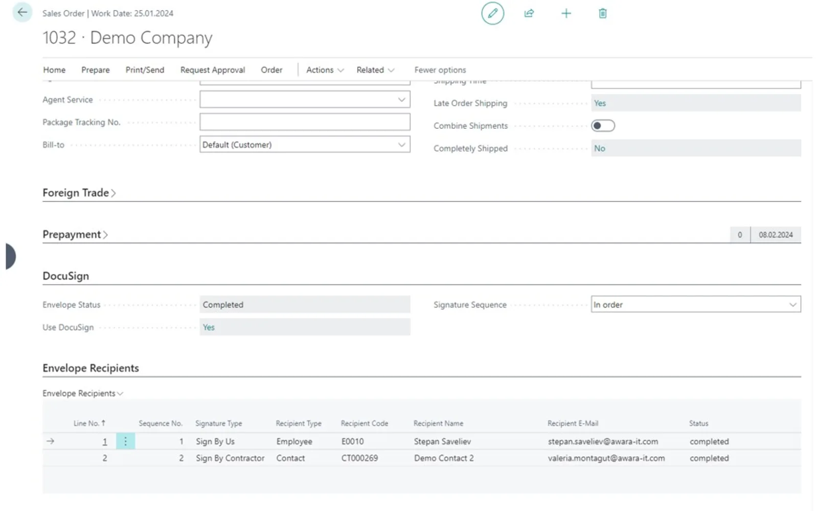Toggle the Combine Shipments switch

click(x=603, y=126)
